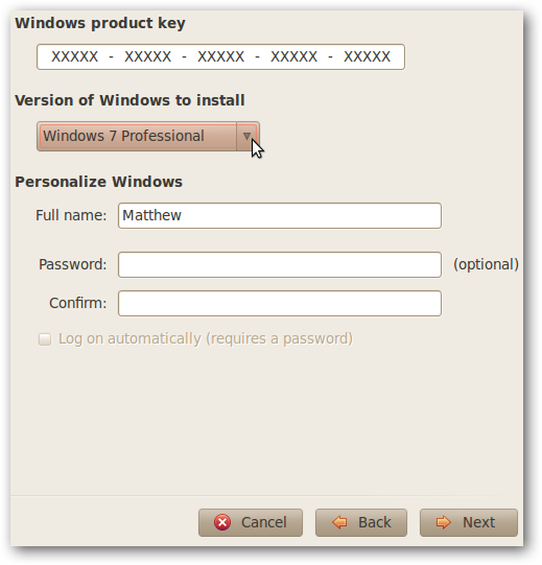Image resolution: width=542 pixels, height=565 pixels.
Task: Click the dropdown arrow of Windows version selector
Action: [247, 136]
